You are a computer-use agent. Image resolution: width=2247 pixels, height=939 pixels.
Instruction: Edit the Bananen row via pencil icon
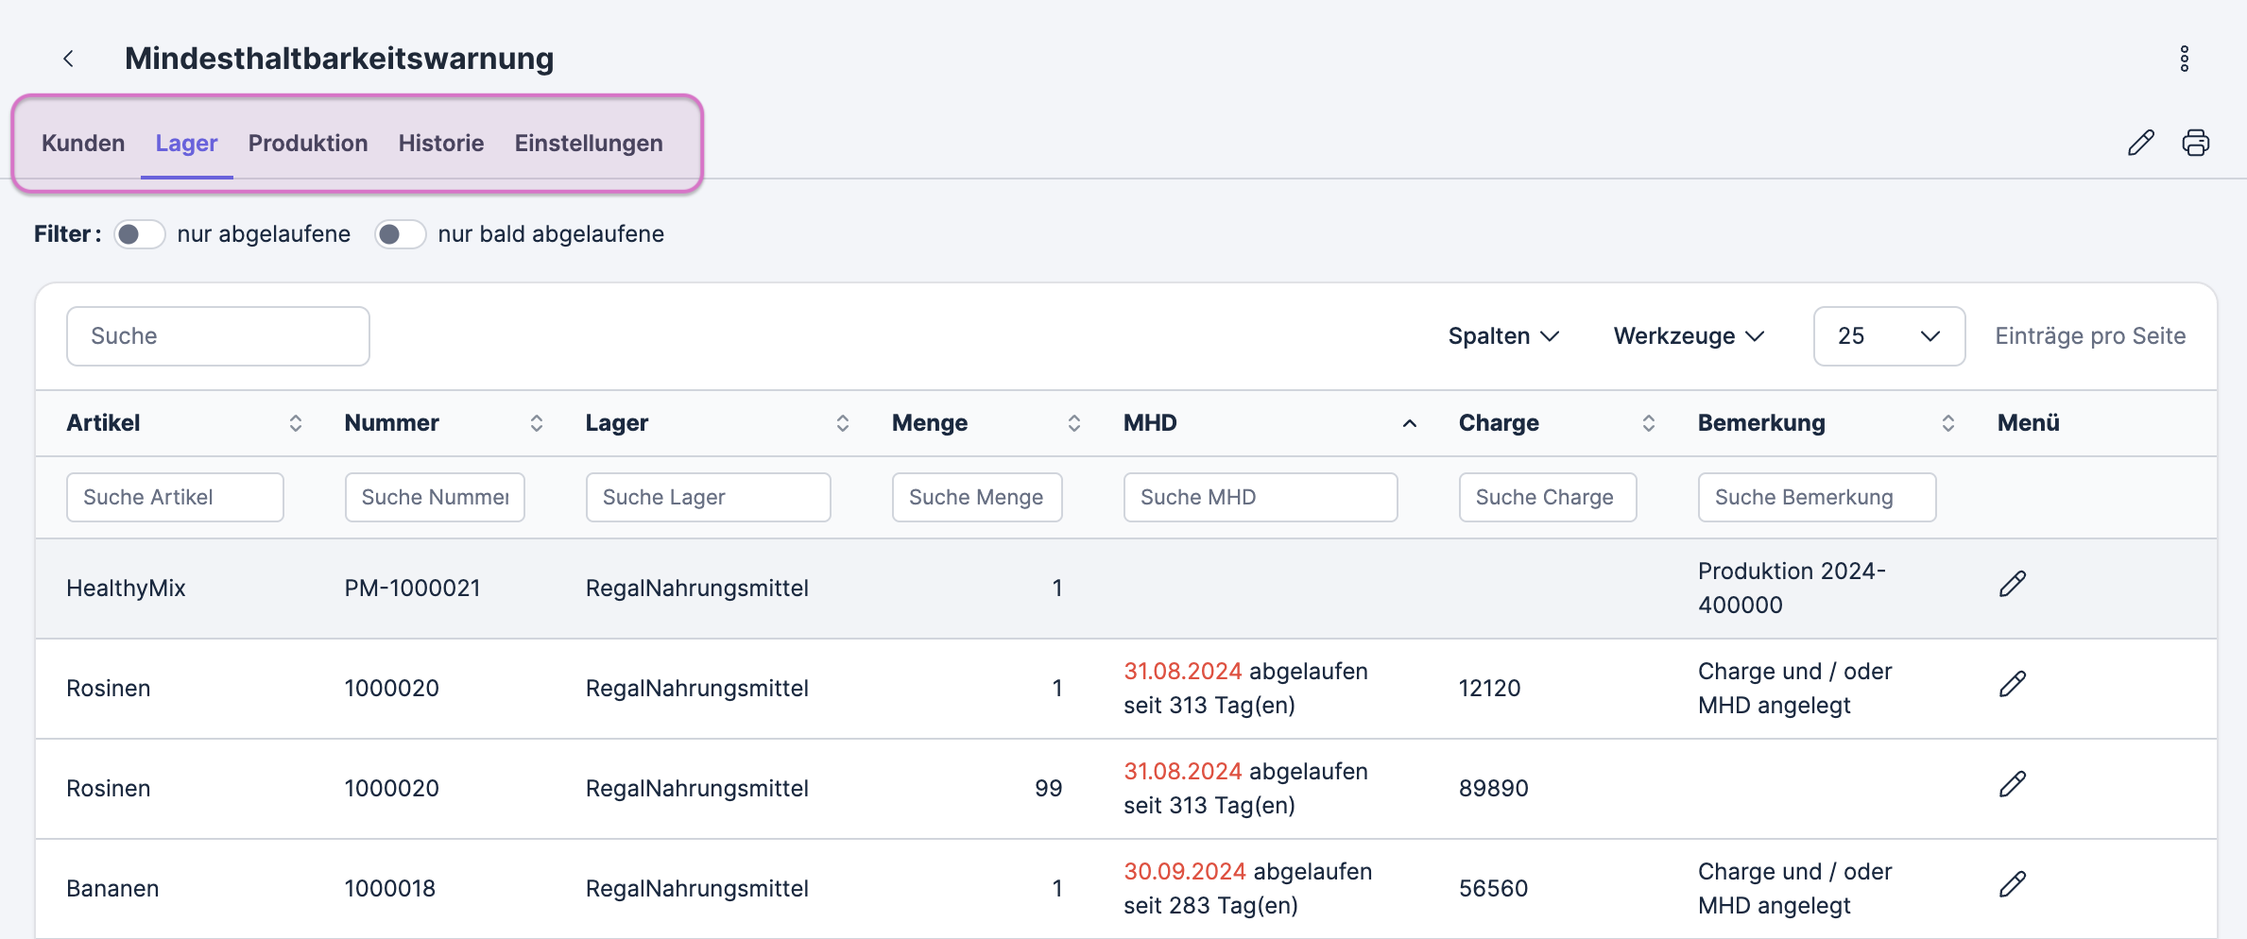(2012, 885)
